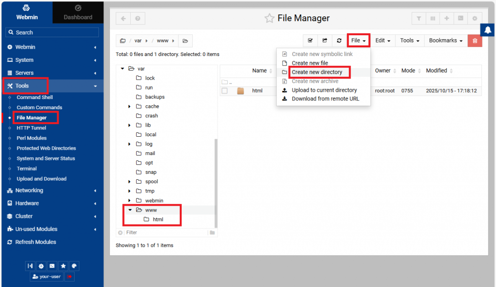Expand the cache folder in the tree
Viewport: 496px width, 287px height.
(129, 106)
